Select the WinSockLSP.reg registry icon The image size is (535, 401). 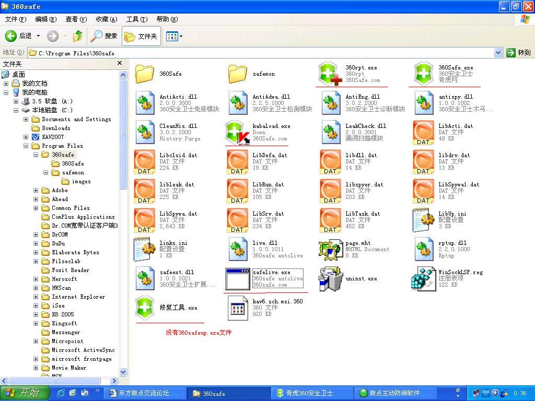click(423, 279)
